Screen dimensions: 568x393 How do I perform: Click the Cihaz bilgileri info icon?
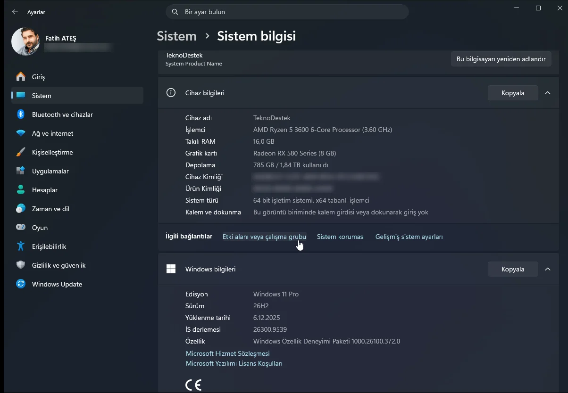click(x=171, y=93)
